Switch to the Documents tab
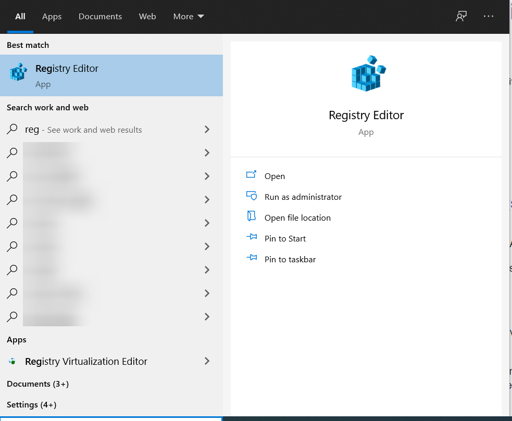Screen dimensions: 512x421 [x=100, y=16]
